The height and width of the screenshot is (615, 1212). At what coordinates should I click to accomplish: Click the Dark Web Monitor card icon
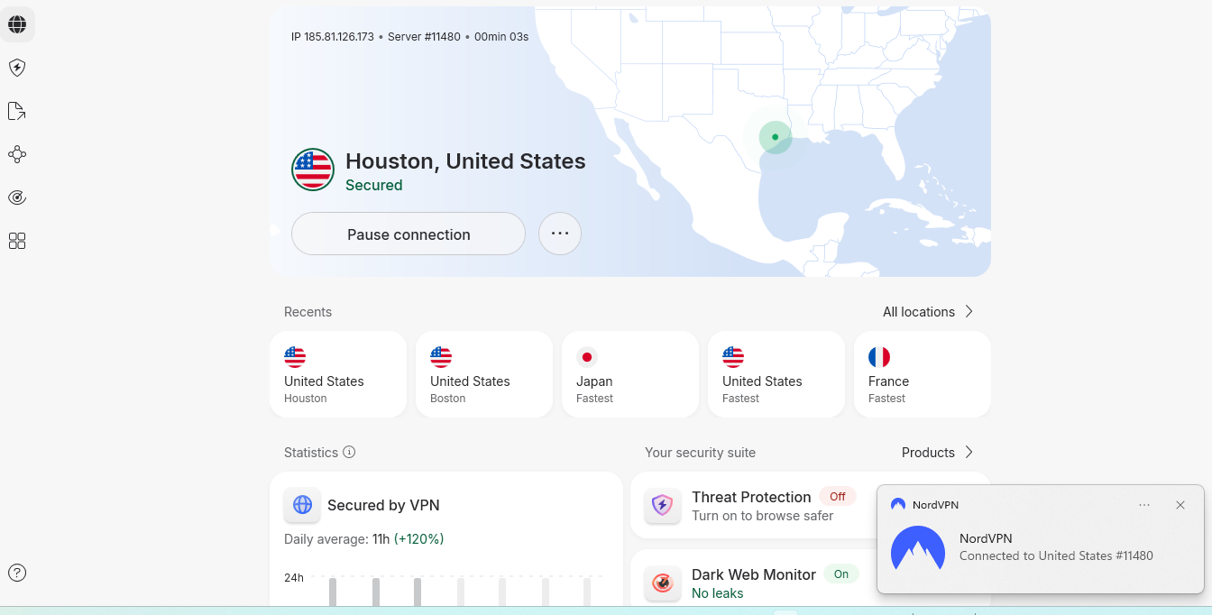(x=663, y=583)
